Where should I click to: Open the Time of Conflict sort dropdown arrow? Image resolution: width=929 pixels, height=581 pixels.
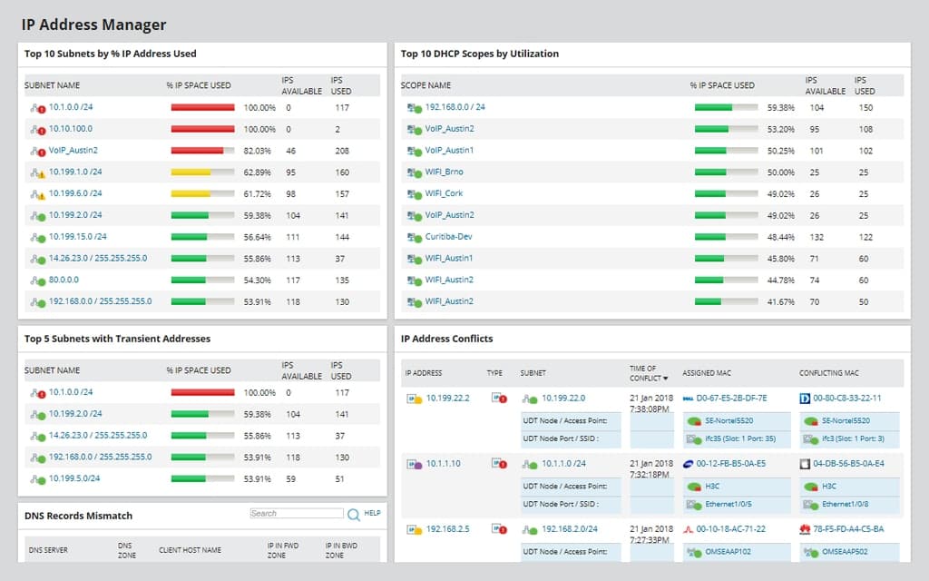pos(665,378)
